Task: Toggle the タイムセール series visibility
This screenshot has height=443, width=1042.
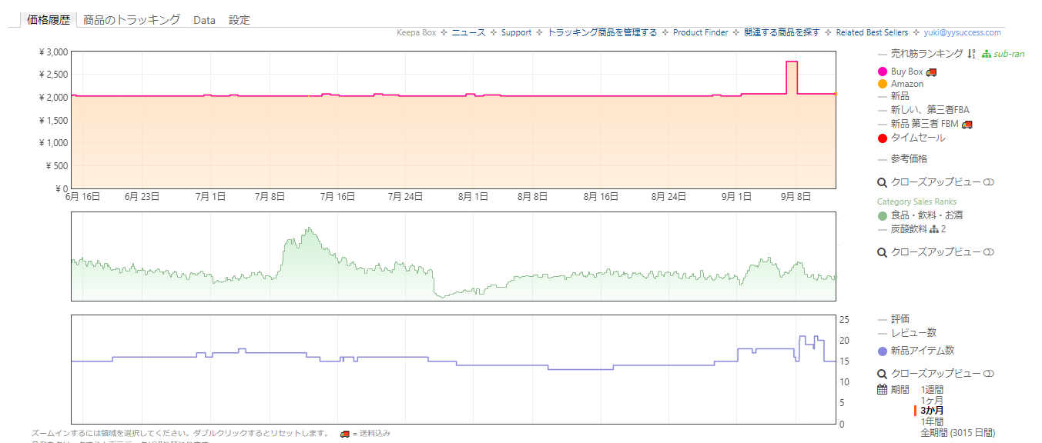Action: (917, 138)
